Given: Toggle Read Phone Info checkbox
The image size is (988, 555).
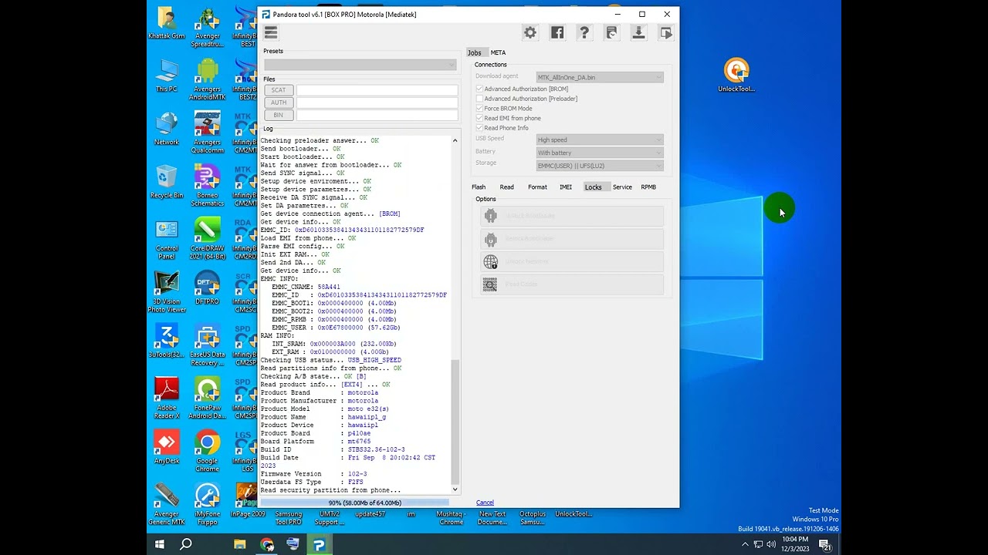Looking at the screenshot, I should pyautogui.click(x=479, y=128).
